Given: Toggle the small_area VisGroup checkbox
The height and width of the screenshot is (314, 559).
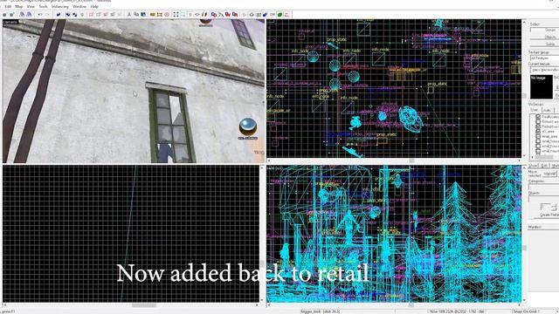Looking at the screenshot, I should point(538,136).
